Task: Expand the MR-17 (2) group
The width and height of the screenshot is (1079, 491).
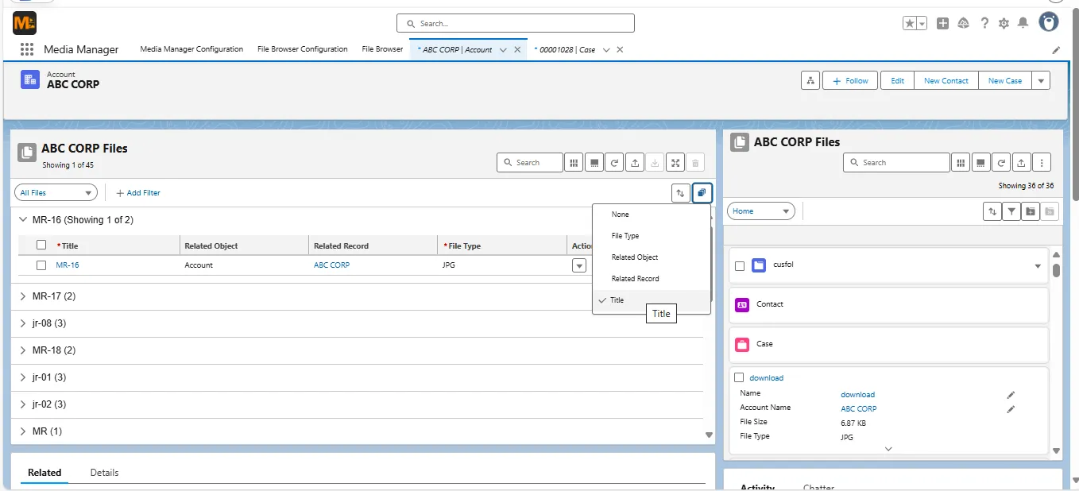Action: click(22, 296)
